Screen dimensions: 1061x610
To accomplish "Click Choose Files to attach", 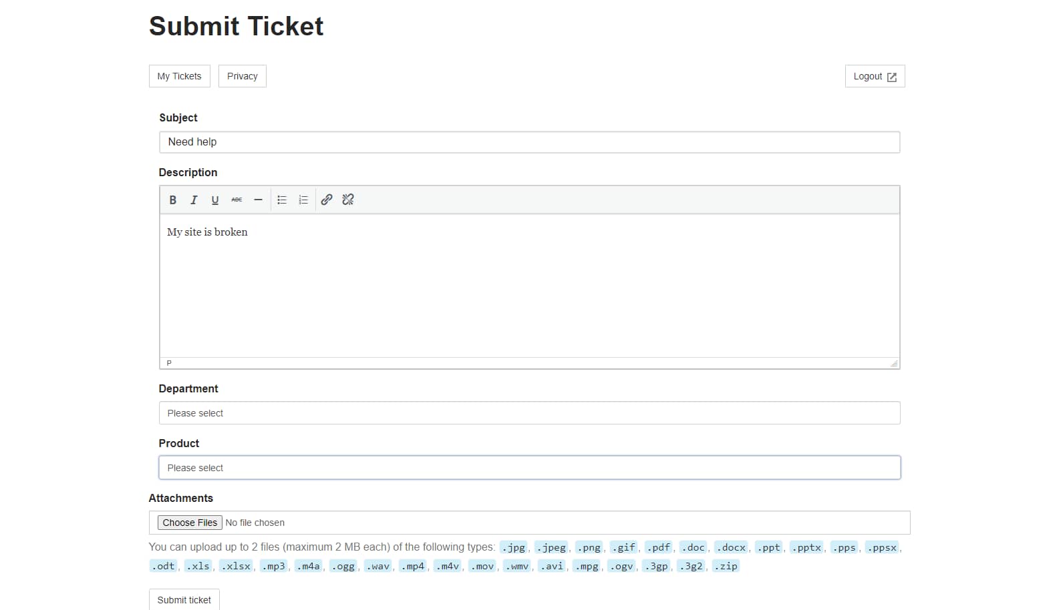I will (x=190, y=523).
